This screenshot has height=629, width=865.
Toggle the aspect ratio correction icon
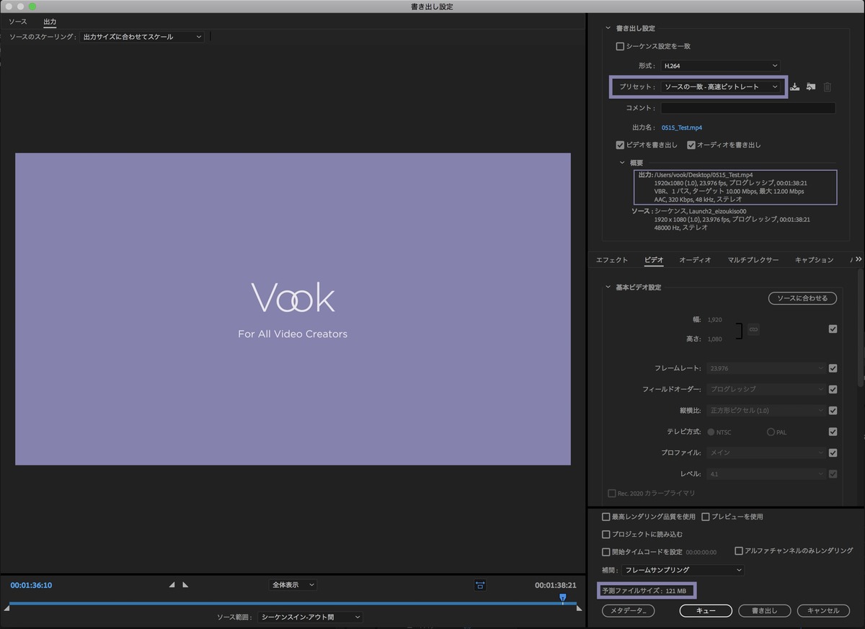[480, 585]
